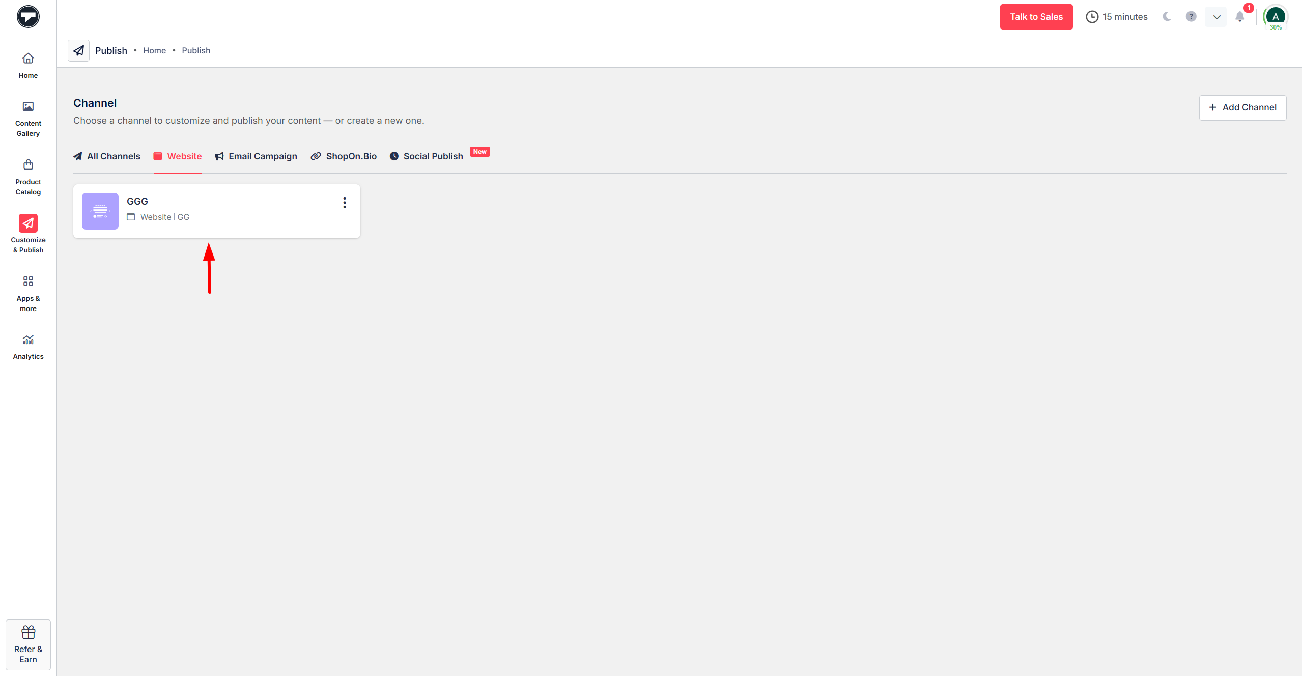1302x676 pixels.
Task: Click the app logo in the top bar
Action: 28,16
